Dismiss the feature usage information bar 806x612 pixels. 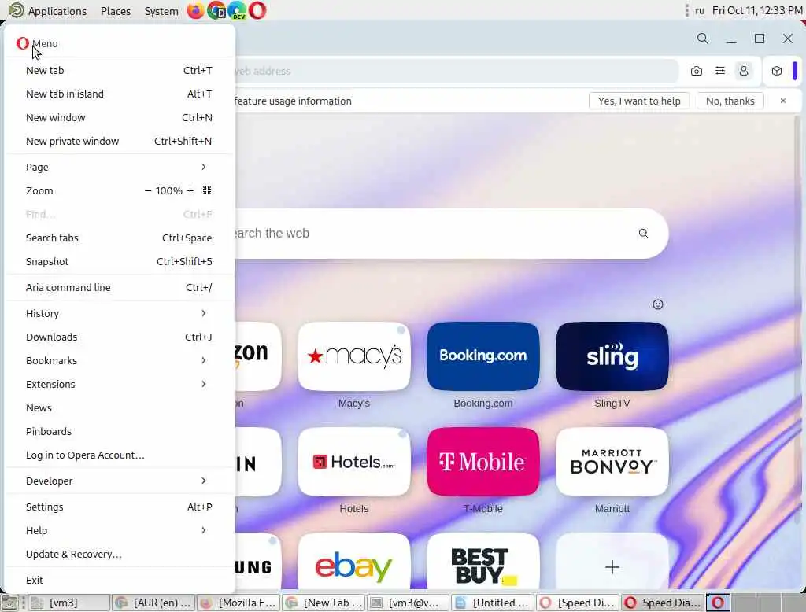(783, 101)
